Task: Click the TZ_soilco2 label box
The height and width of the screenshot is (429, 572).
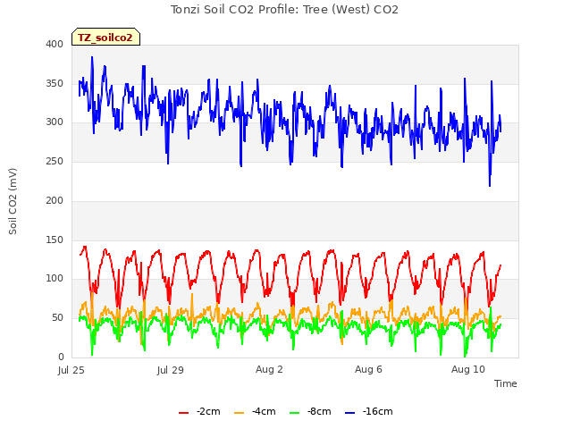Action: click(x=105, y=37)
